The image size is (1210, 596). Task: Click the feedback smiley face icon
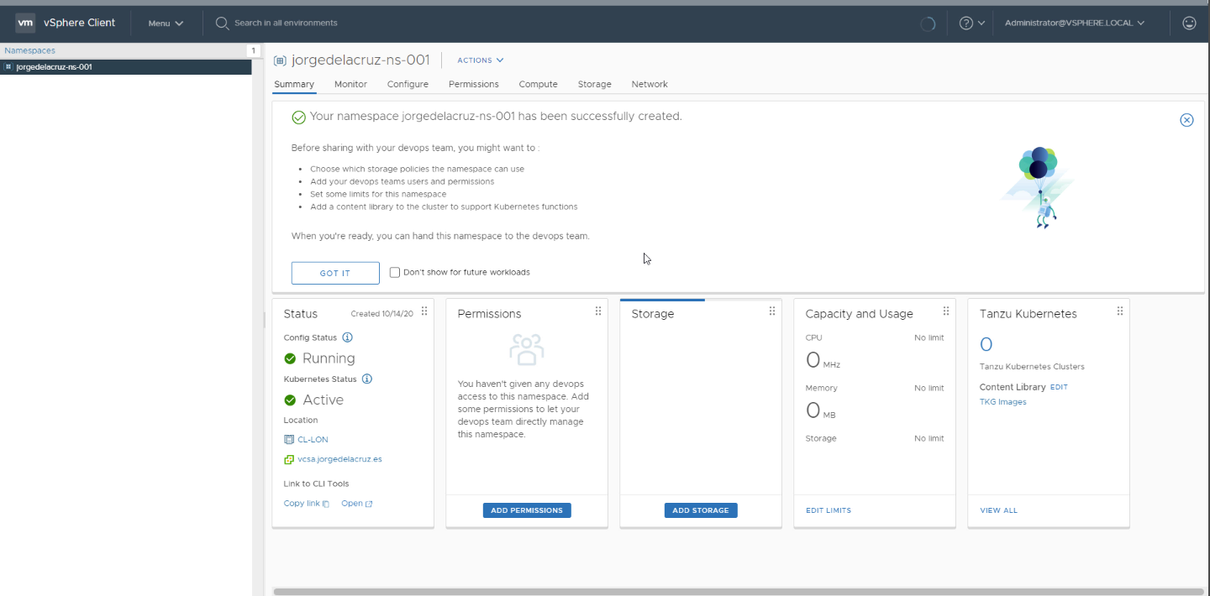pyautogui.click(x=1189, y=23)
